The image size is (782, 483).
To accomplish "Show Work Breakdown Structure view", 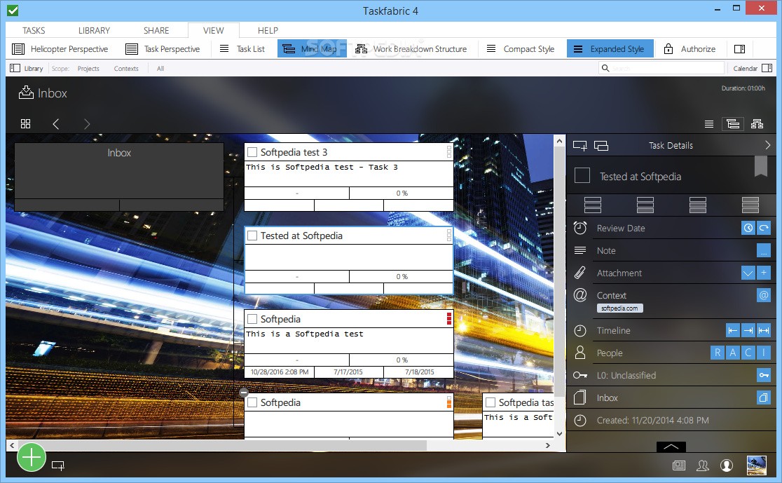I will (411, 49).
